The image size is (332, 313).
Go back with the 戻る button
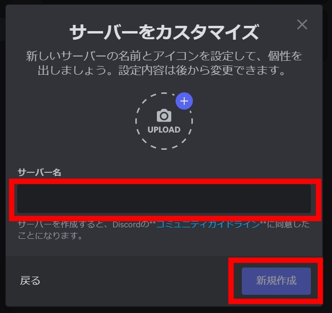[30, 280]
